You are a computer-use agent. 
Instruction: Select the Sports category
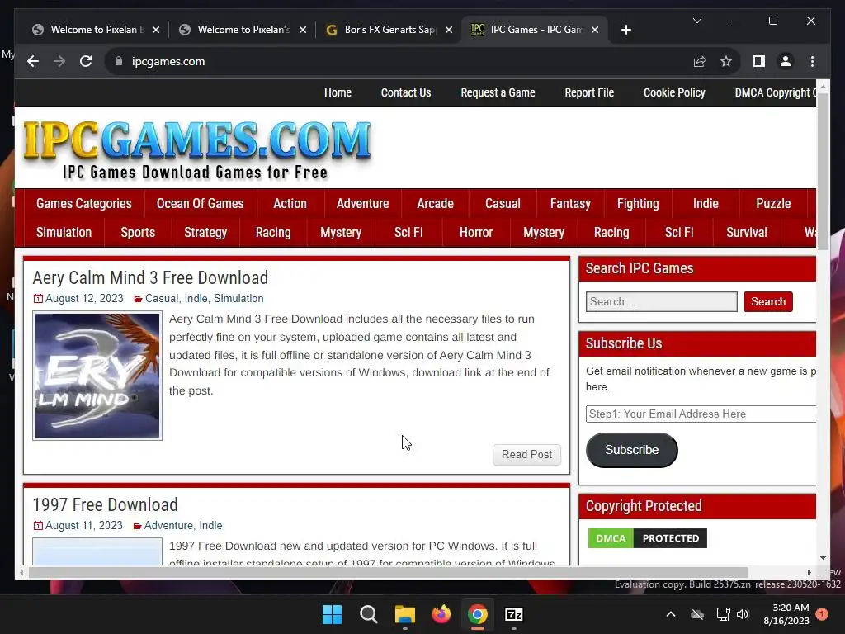click(138, 232)
